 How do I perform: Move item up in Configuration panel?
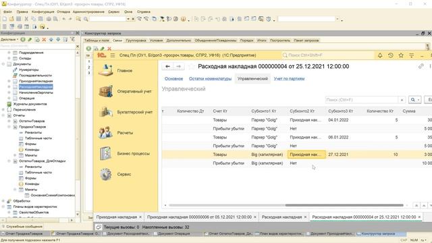point(51,40)
